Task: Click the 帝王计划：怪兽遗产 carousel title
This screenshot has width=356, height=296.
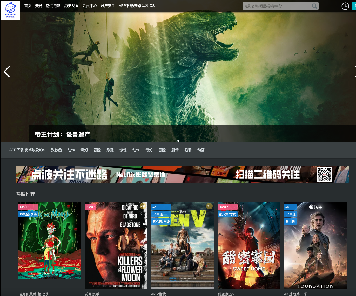Action: [x=63, y=134]
